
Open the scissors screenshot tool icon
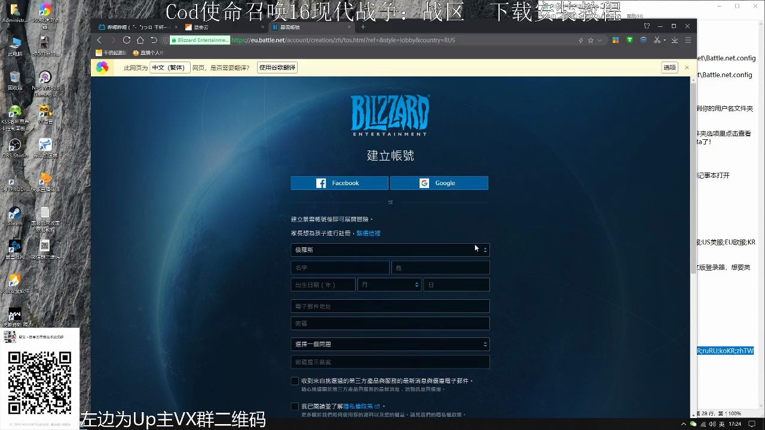(657, 40)
